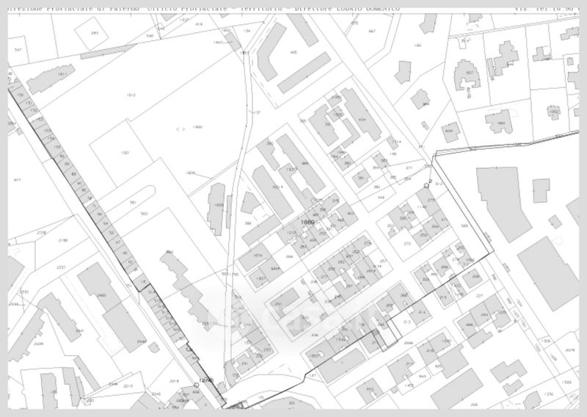587x417 pixels.
Task: Select parcel 150 in the diagonal row
Action: [x=21, y=95]
